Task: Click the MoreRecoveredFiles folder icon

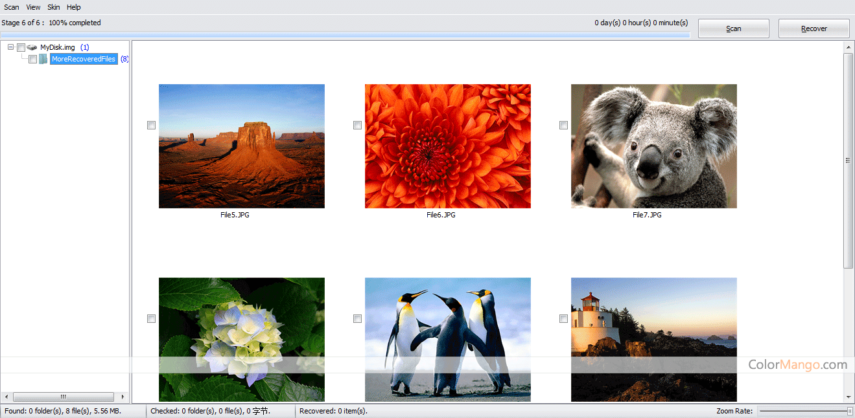Action: tap(43, 59)
